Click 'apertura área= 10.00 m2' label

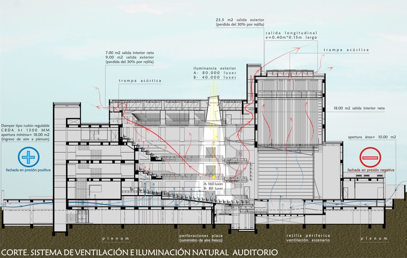(x=372, y=137)
